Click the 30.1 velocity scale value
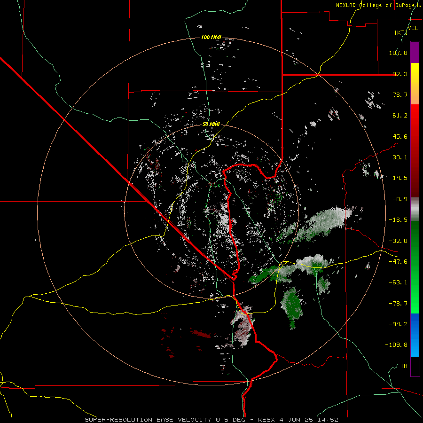Viewport: 423px width, 423px height. click(400, 157)
